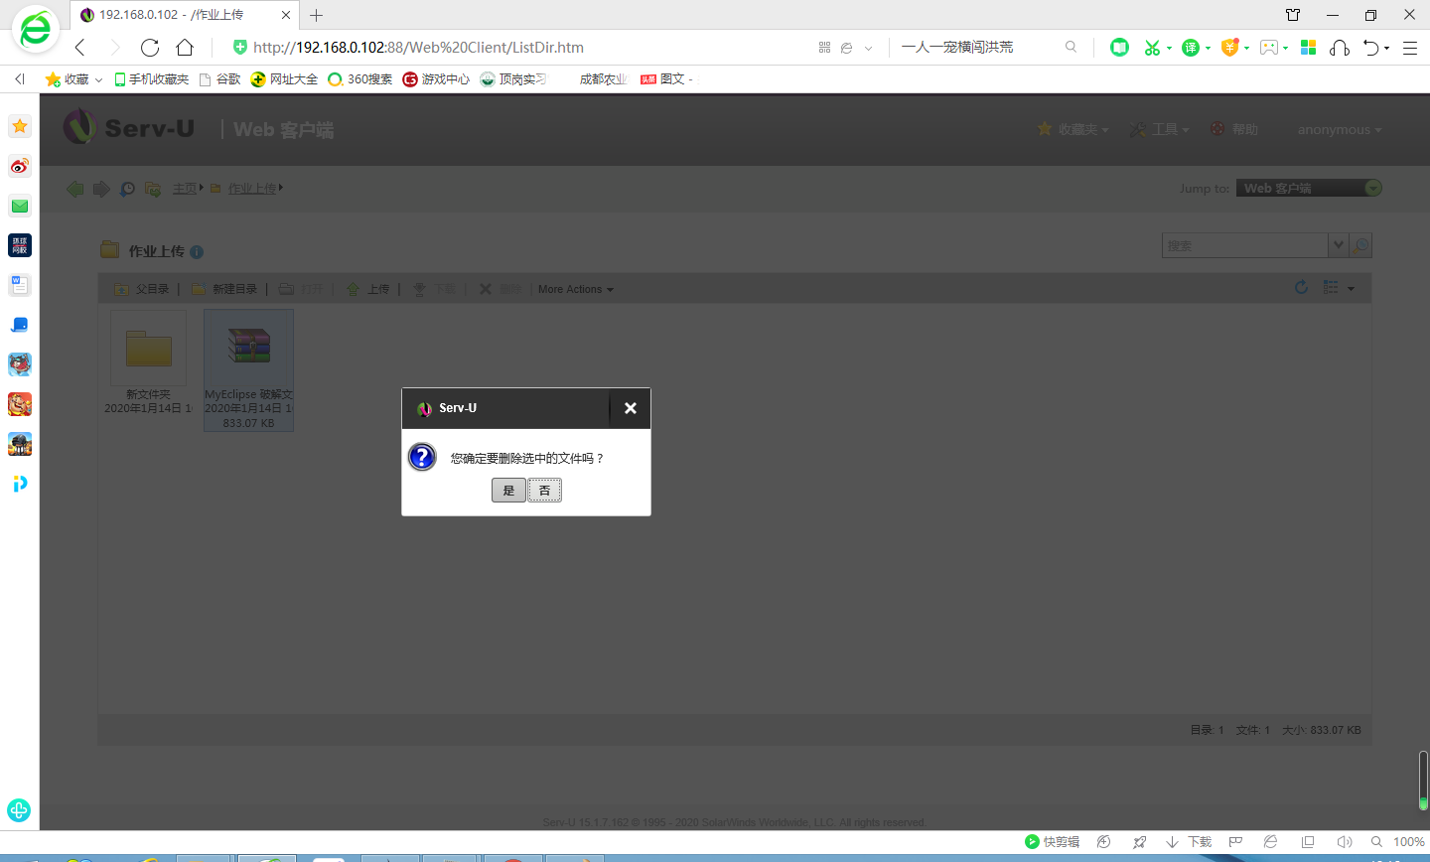Click the 上传 upload button
This screenshot has height=862, width=1430.
pyautogui.click(x=367, y=289)
